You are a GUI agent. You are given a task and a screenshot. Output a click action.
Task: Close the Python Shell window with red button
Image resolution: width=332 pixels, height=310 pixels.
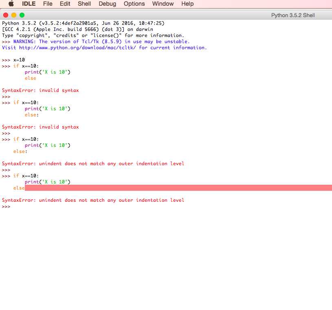click(x=6, y=15)
